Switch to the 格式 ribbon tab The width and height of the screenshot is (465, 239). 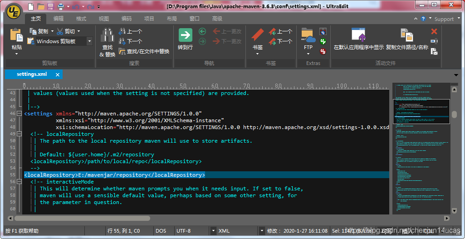coord(81,19)
